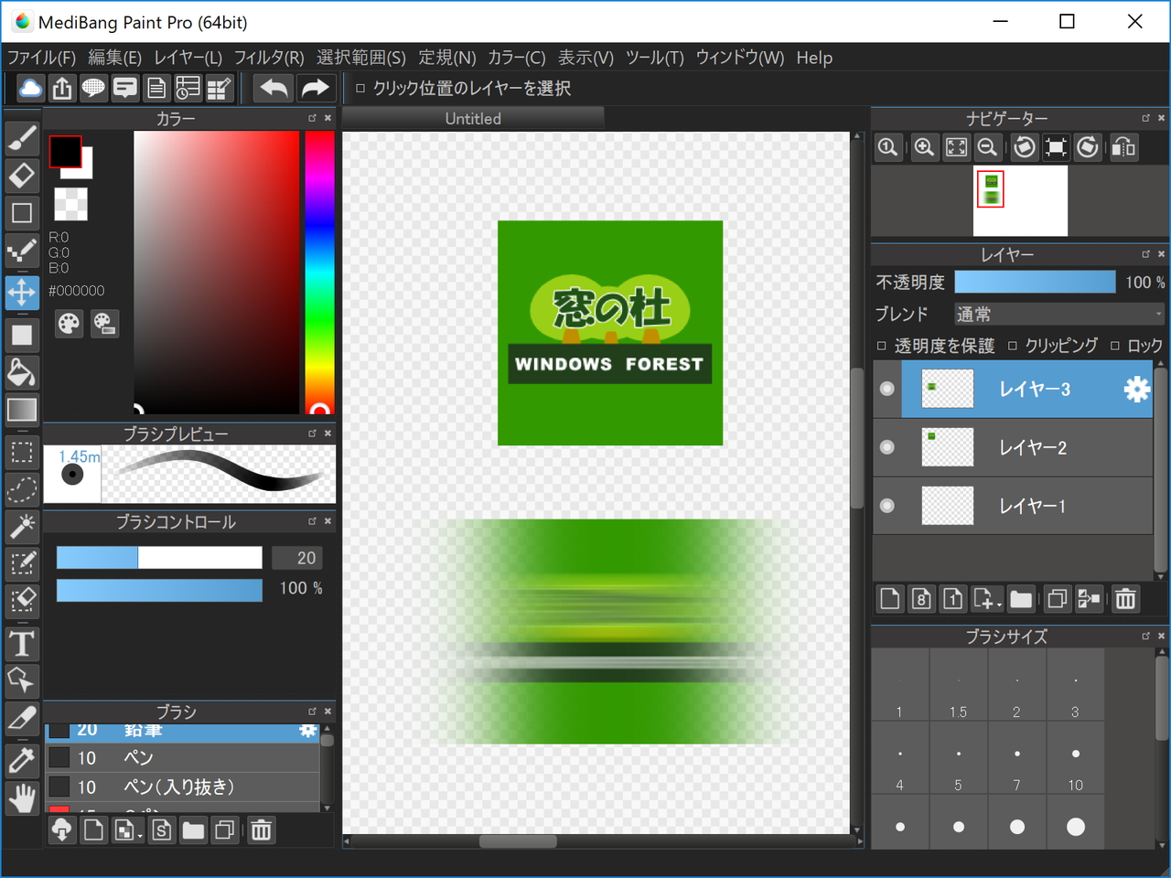
Task: Select the Eraser tool
Action: 22,175
